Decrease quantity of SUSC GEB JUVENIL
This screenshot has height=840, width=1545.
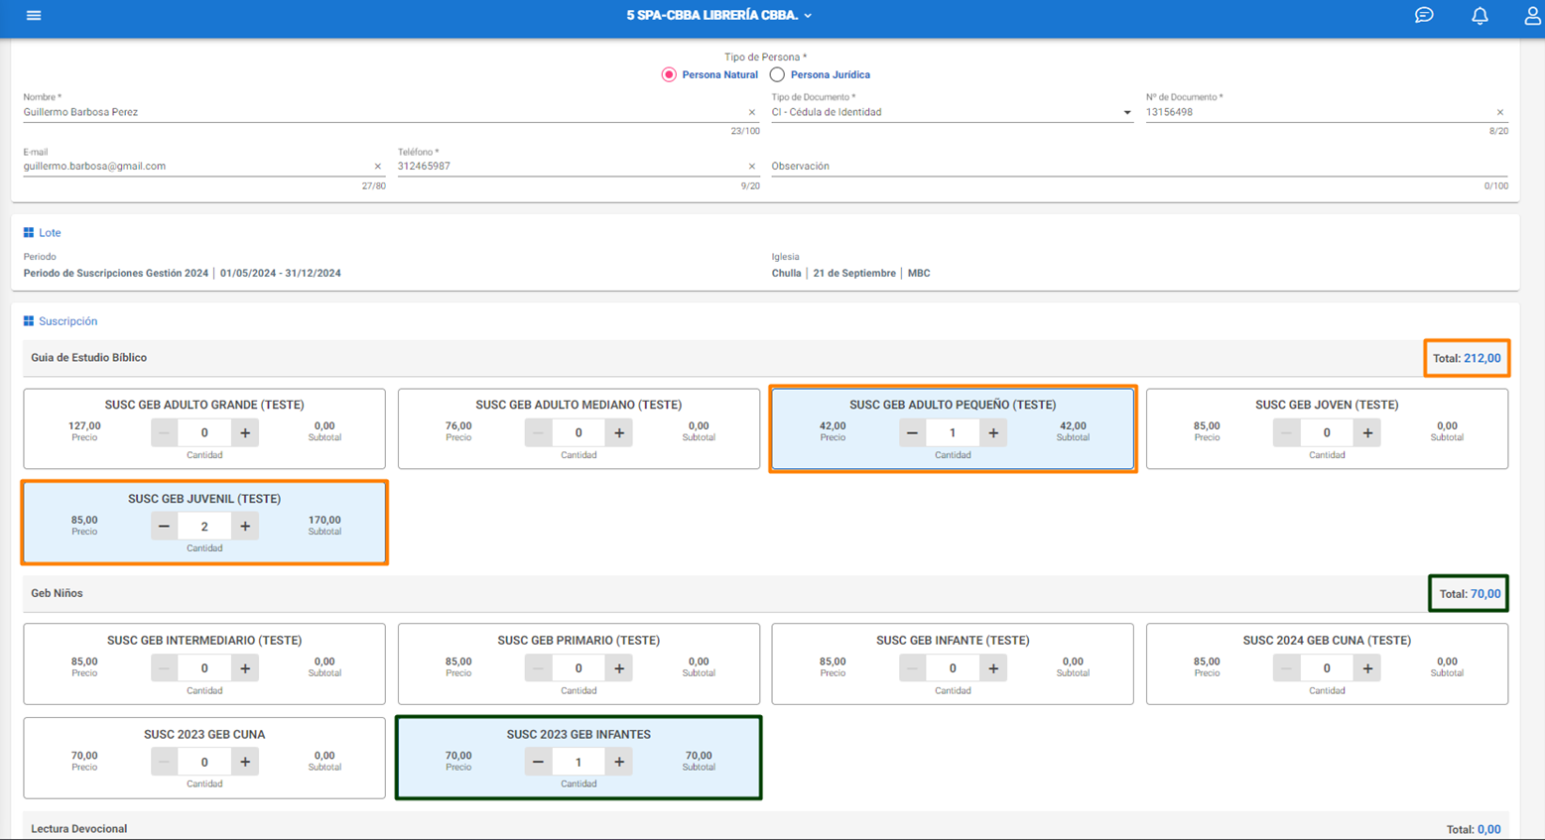(x=164, y=527)
